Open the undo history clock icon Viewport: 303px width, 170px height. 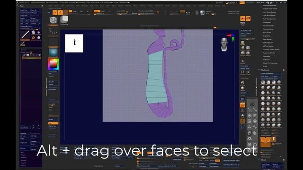(242, 83)
